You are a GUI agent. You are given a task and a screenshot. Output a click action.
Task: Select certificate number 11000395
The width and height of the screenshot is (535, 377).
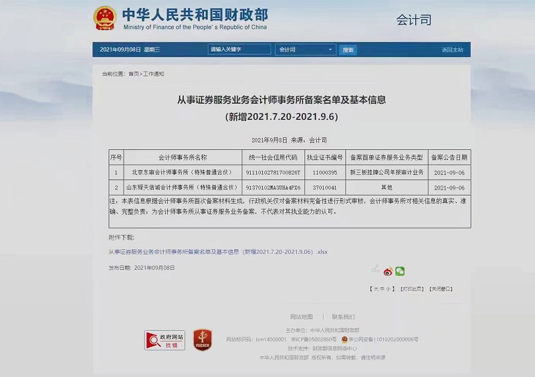click(x=325, y=173)
